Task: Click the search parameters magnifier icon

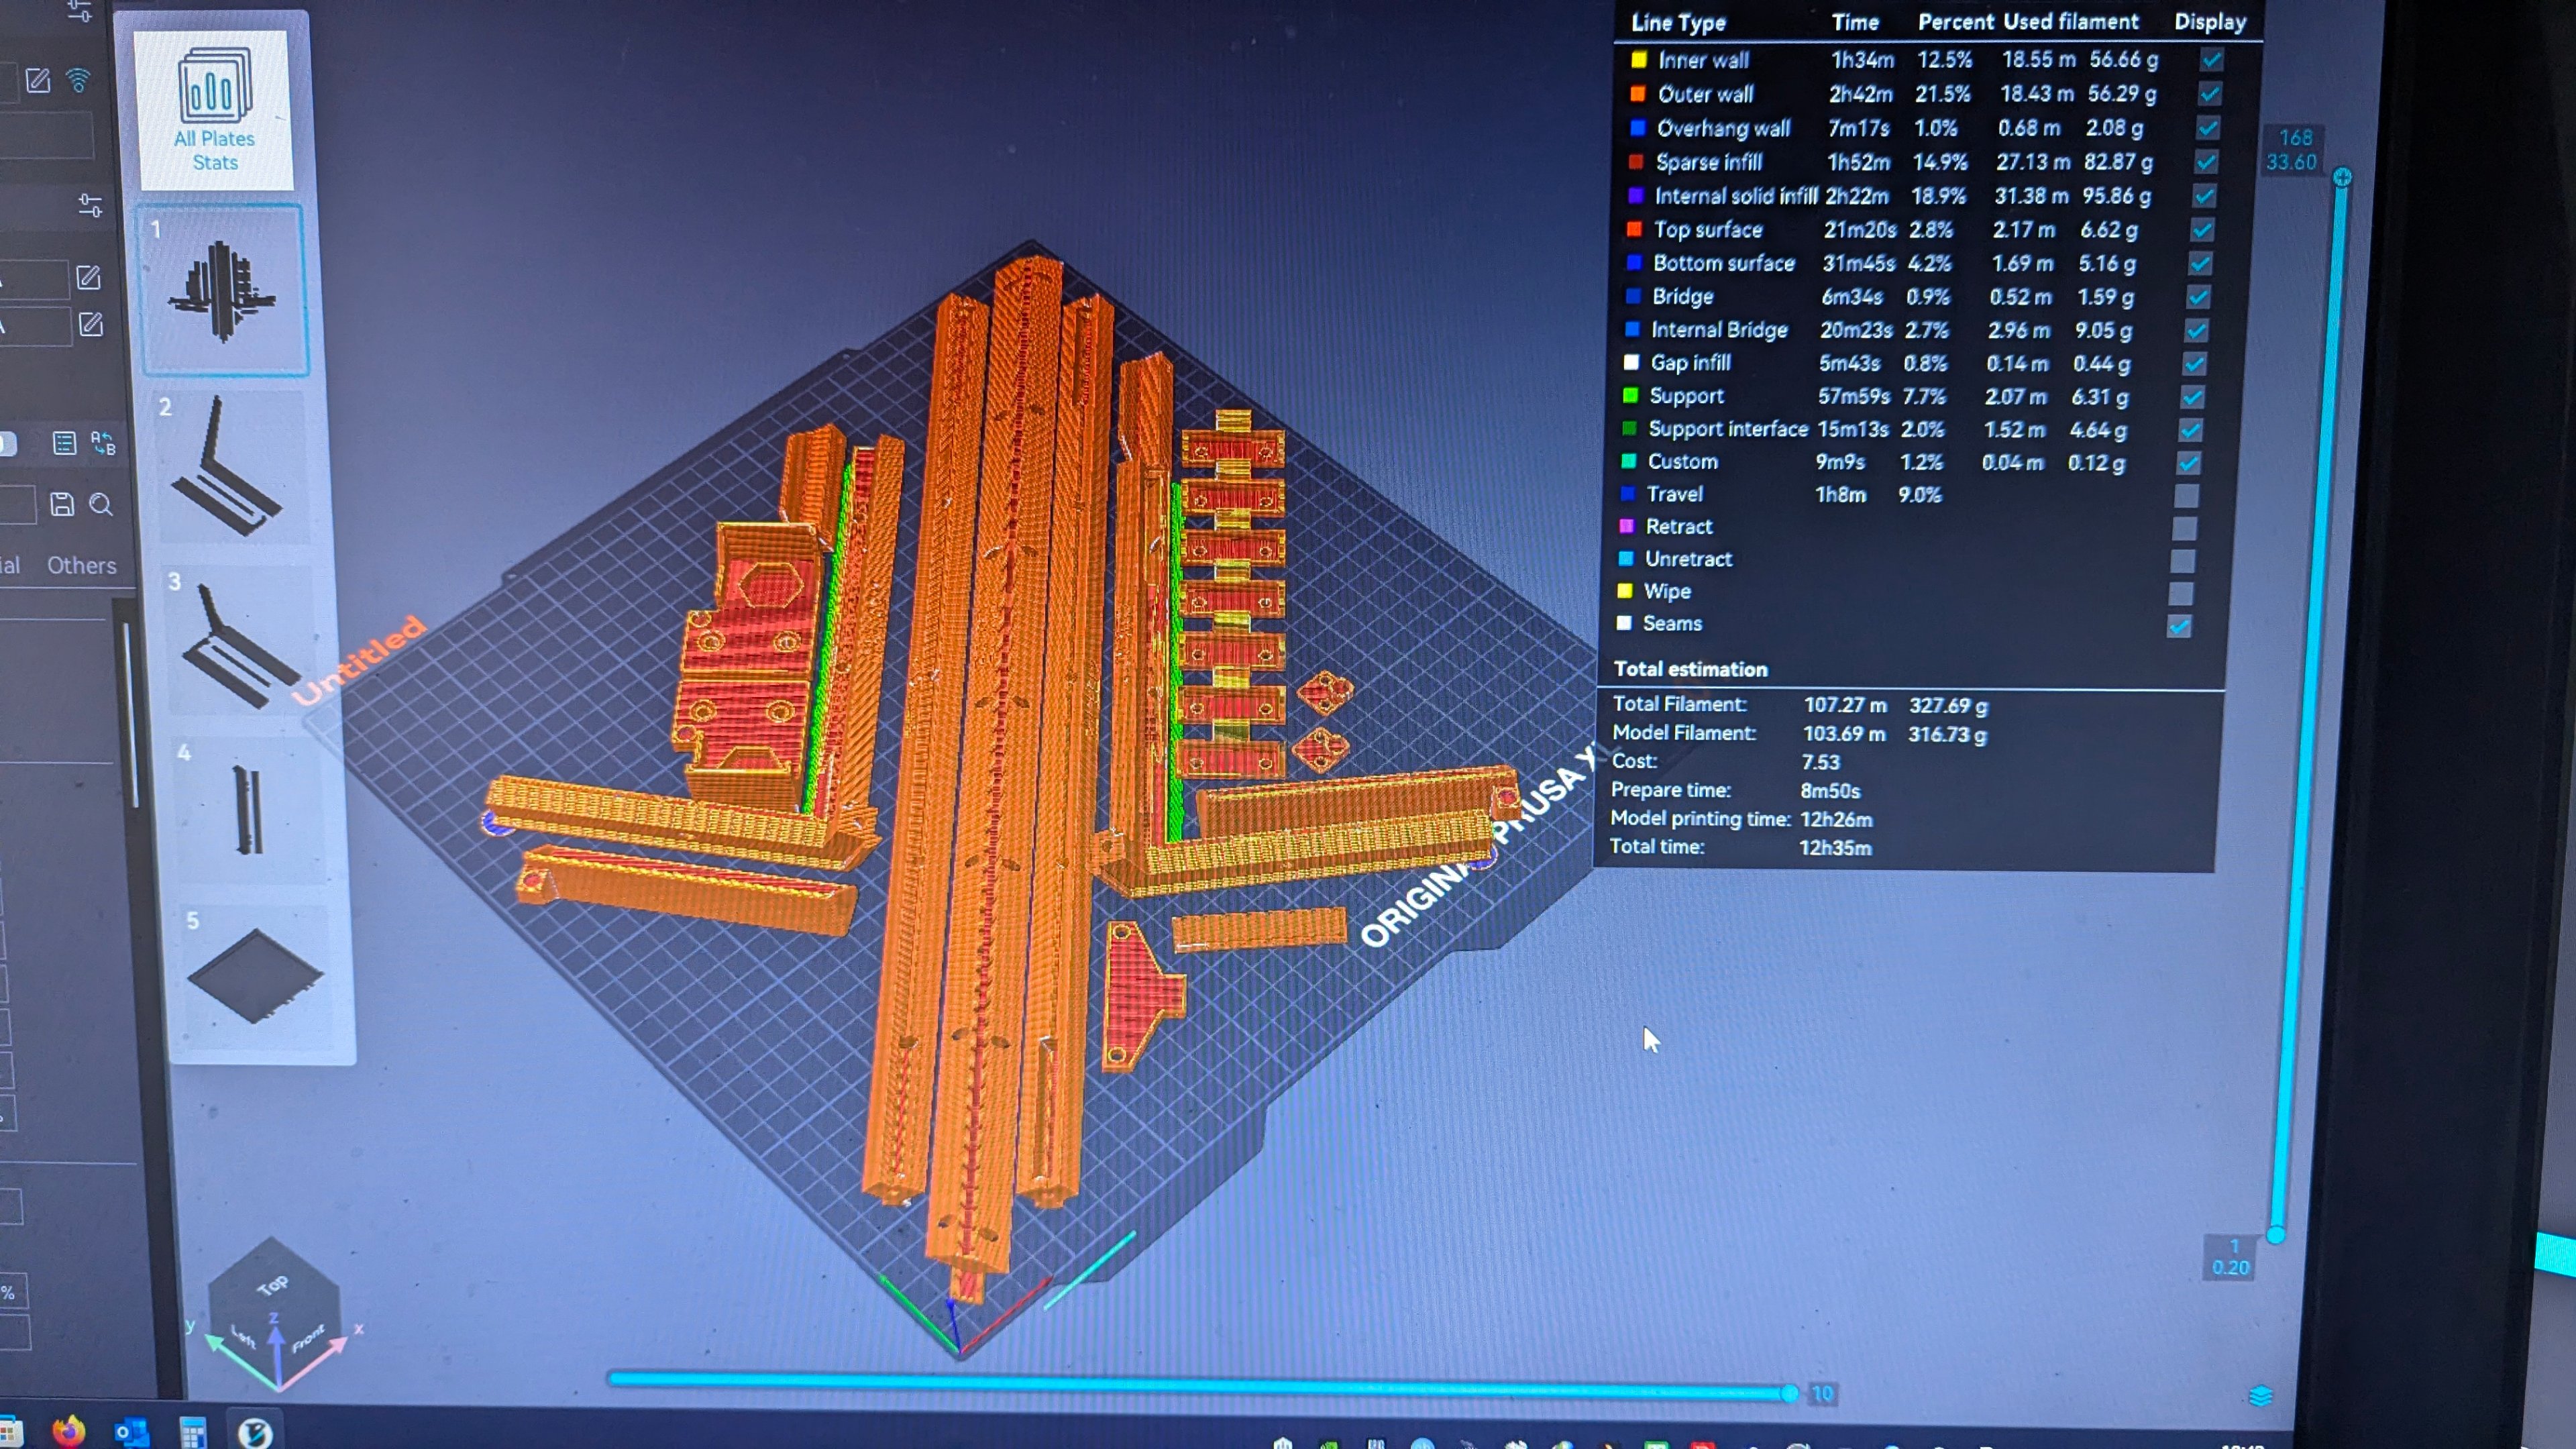Action: (x=101, y=504)
